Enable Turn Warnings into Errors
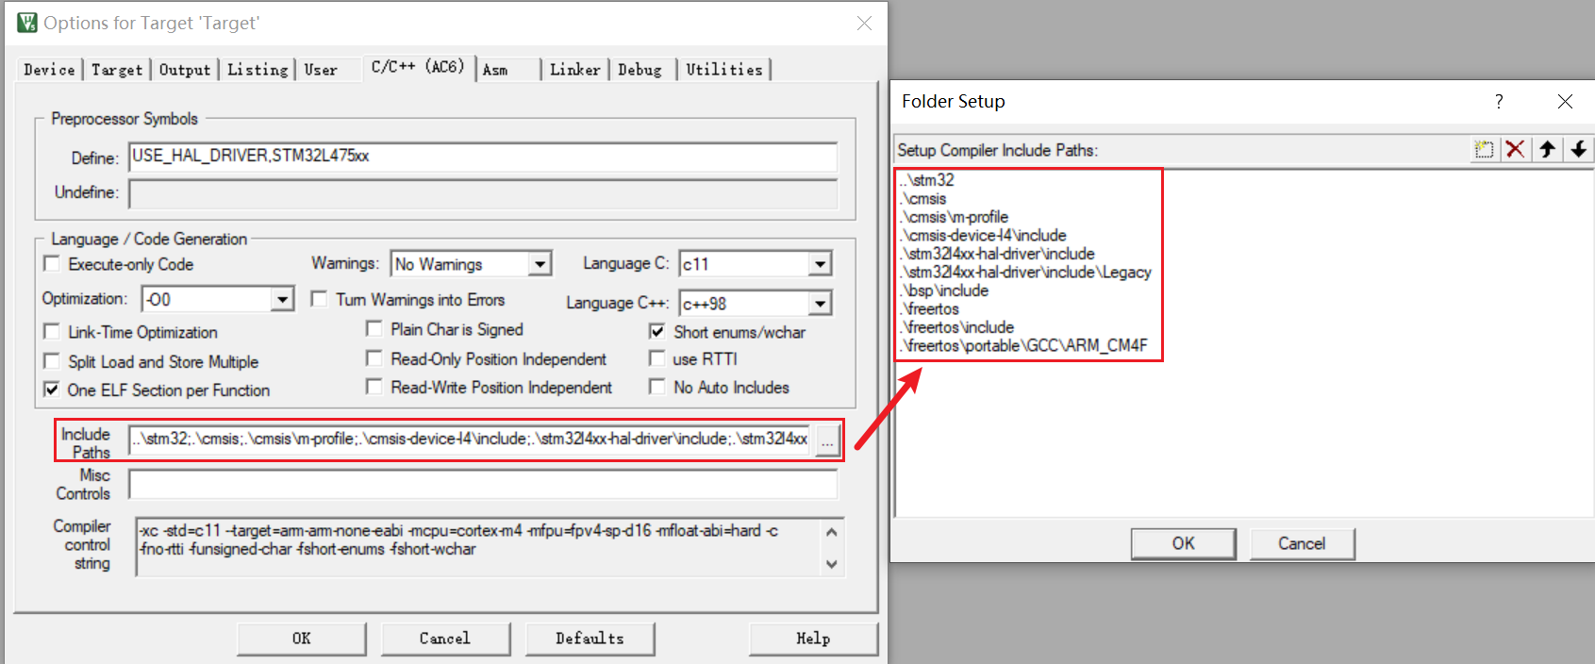1595x664 pixels. coord(319,299)
